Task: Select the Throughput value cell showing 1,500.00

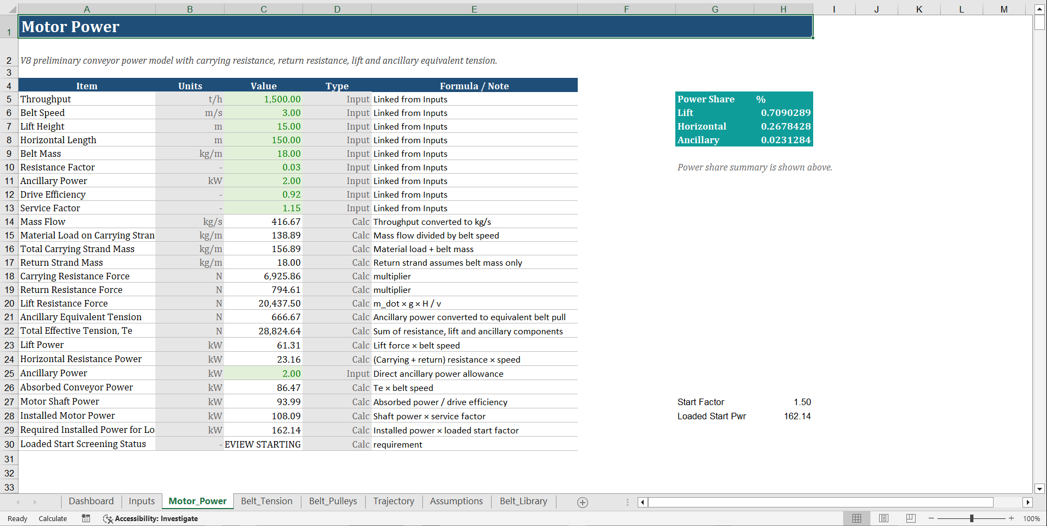Action: click(263, 99)
